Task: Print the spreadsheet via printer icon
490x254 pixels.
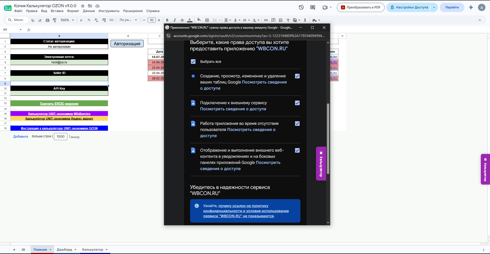Action: 47,20
